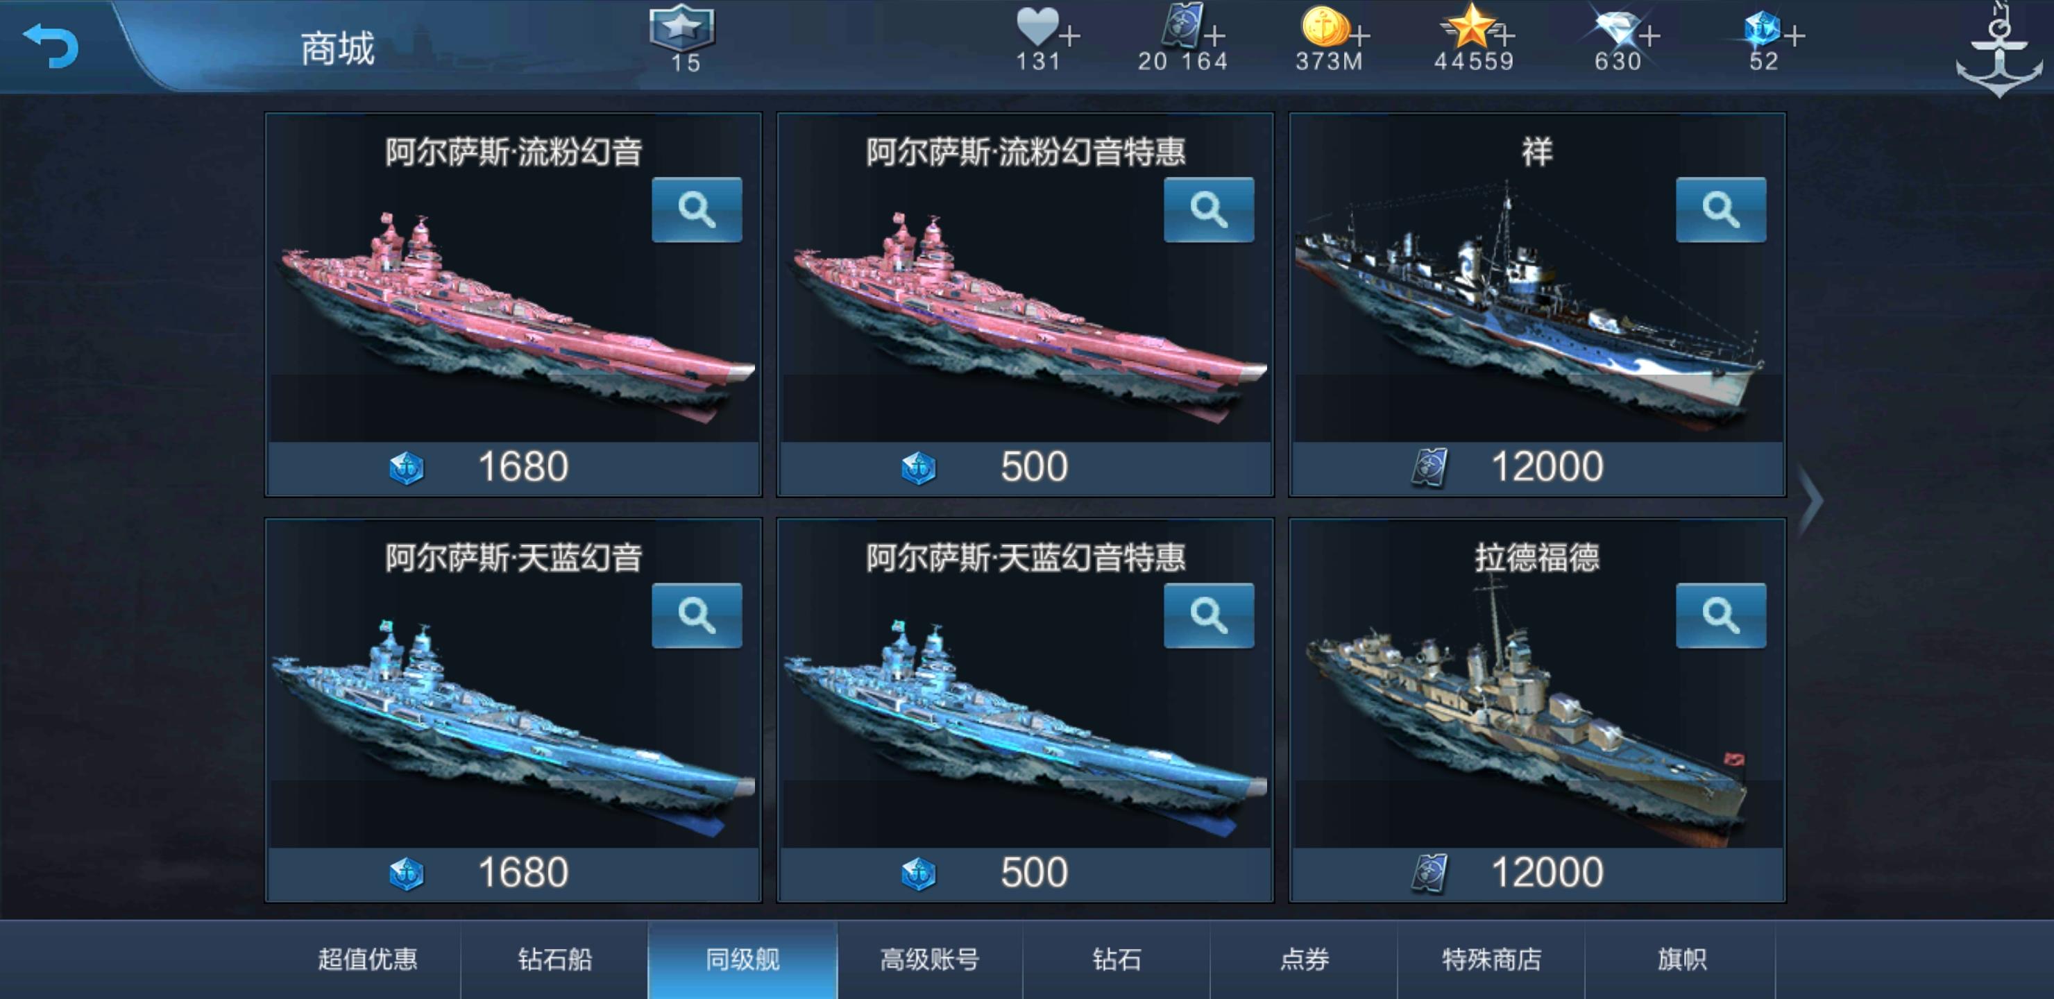2054x999 pixels.
Task: Buy 祥 for 12000 tickets
Action: [1537, 468]
